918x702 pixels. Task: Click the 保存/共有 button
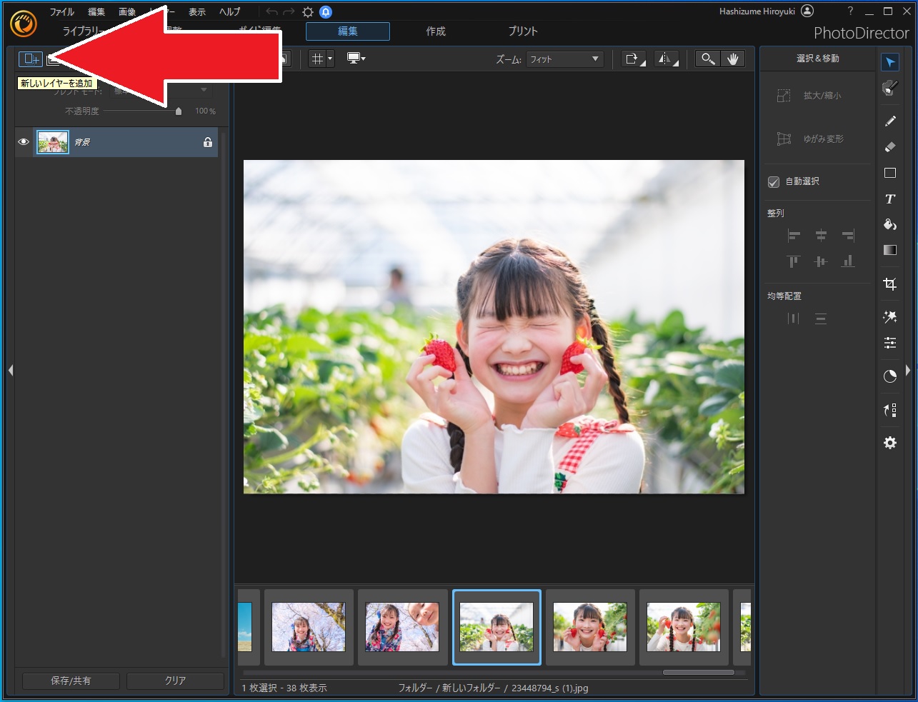[x=71, y=681]
